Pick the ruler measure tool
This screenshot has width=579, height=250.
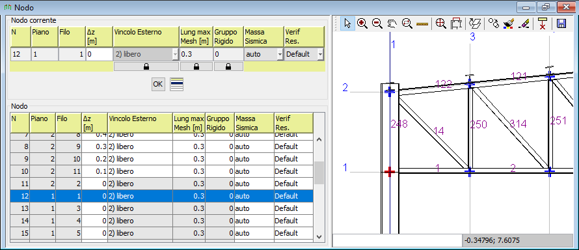(x=422, y=23)
